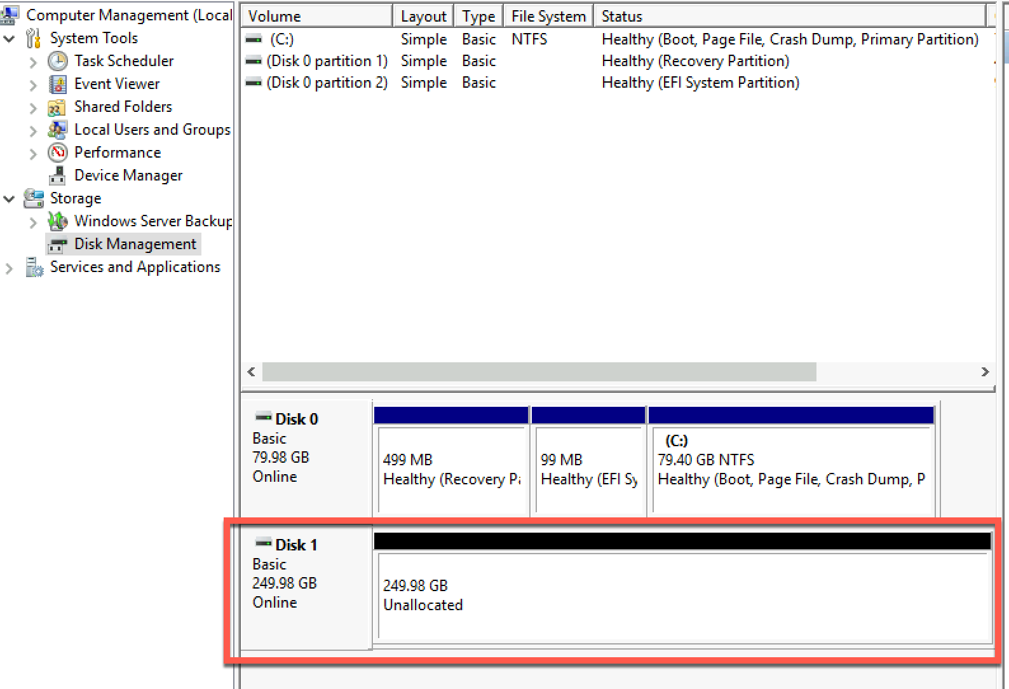Select the 499 MB Recovery partition block
Viewport: 1009px width, 689px height.
click(451, 461)
